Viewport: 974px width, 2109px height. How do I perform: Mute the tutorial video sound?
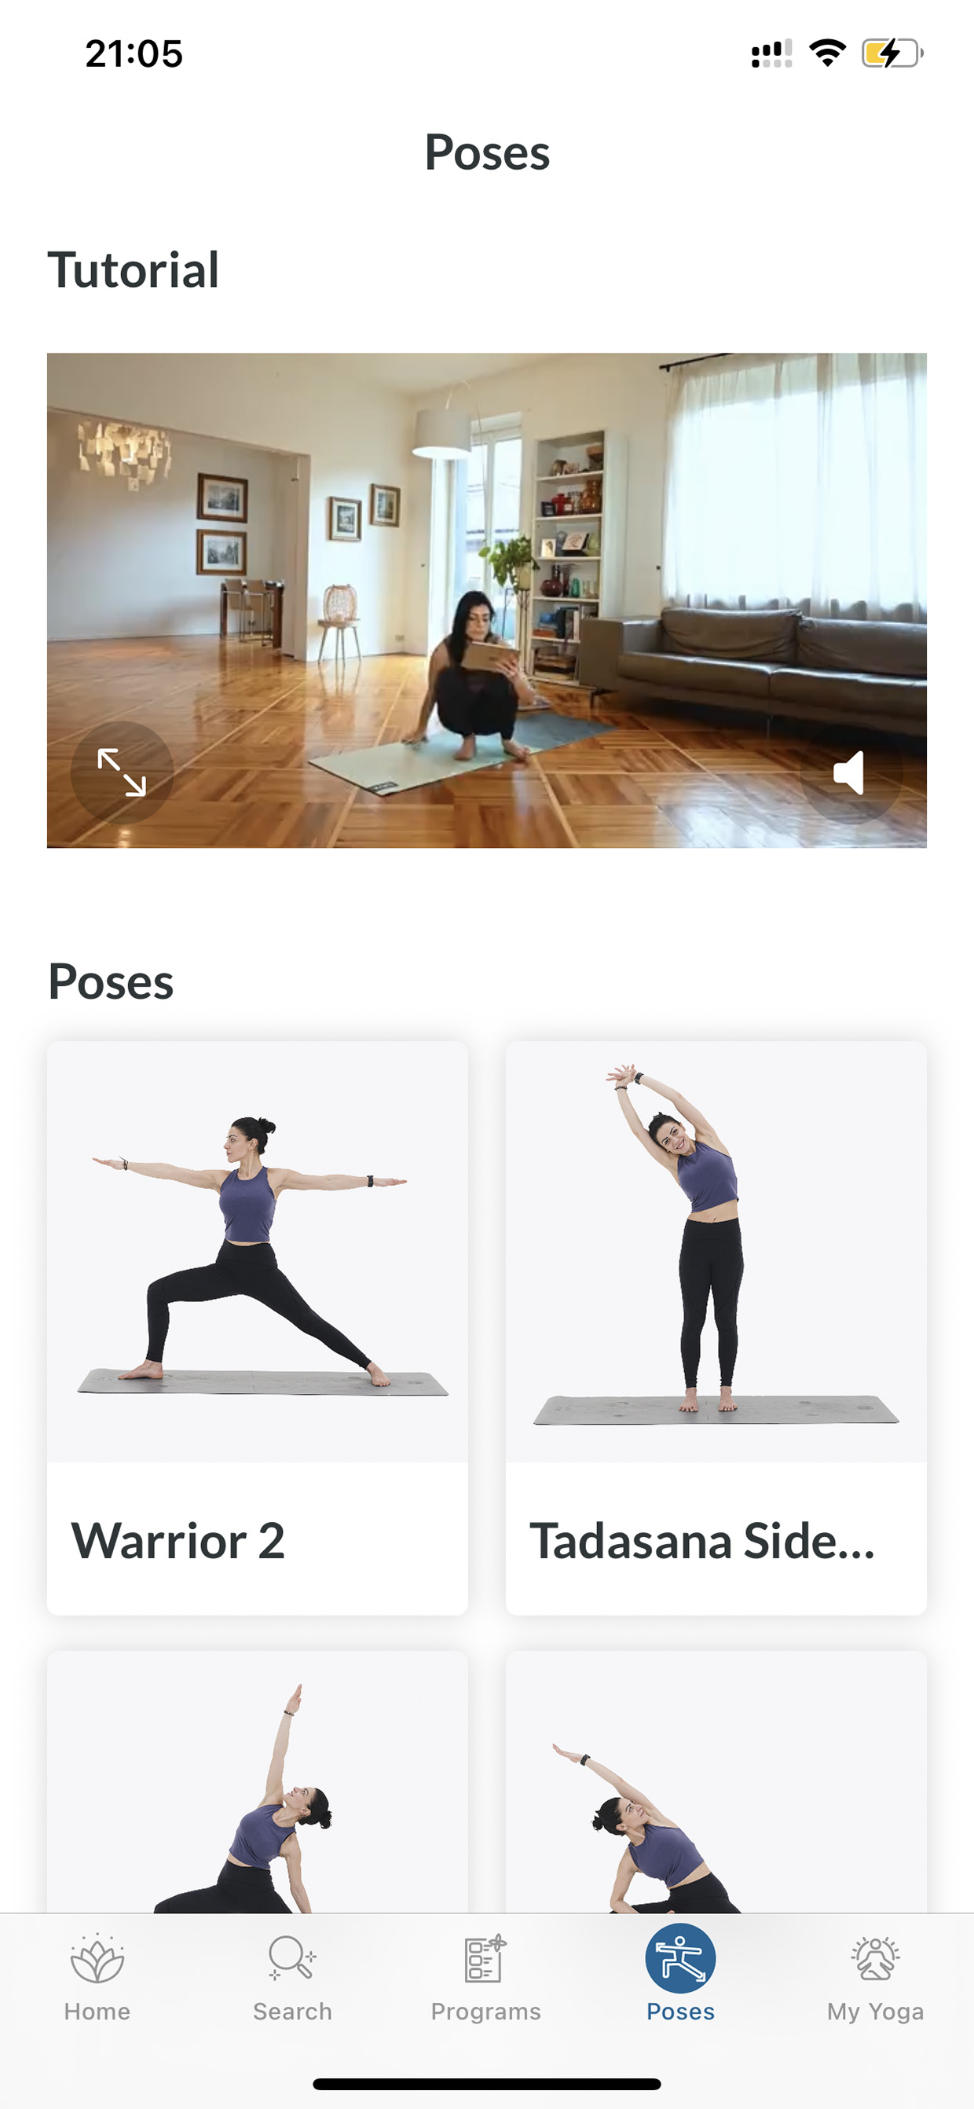click(851, 772)
